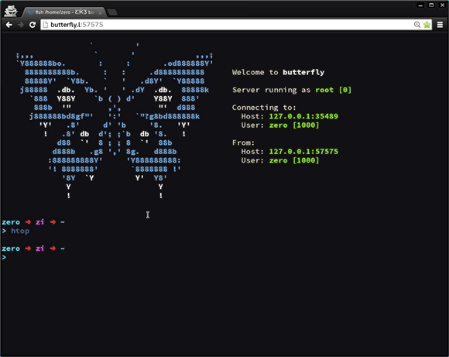Click the forward navigation arrow
Image resolution: width=449 pixels, height=357 pixels.
tap(21, 25)
